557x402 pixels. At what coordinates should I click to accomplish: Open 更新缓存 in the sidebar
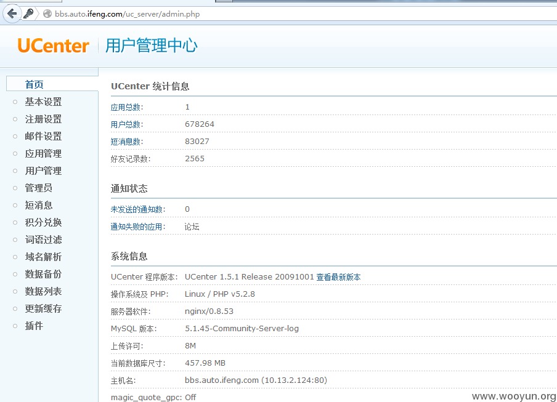(43, 308)
